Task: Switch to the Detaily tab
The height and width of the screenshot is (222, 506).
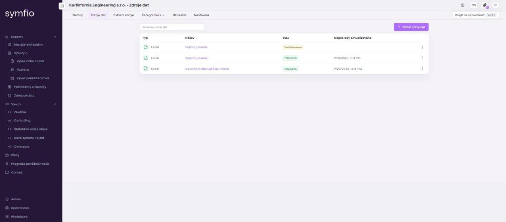Action: tap(77, 15)
